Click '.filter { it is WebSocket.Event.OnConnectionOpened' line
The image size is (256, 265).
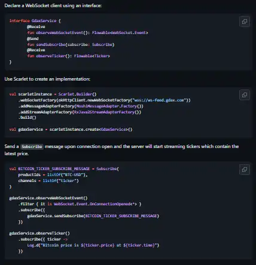[x=80, y=204]
